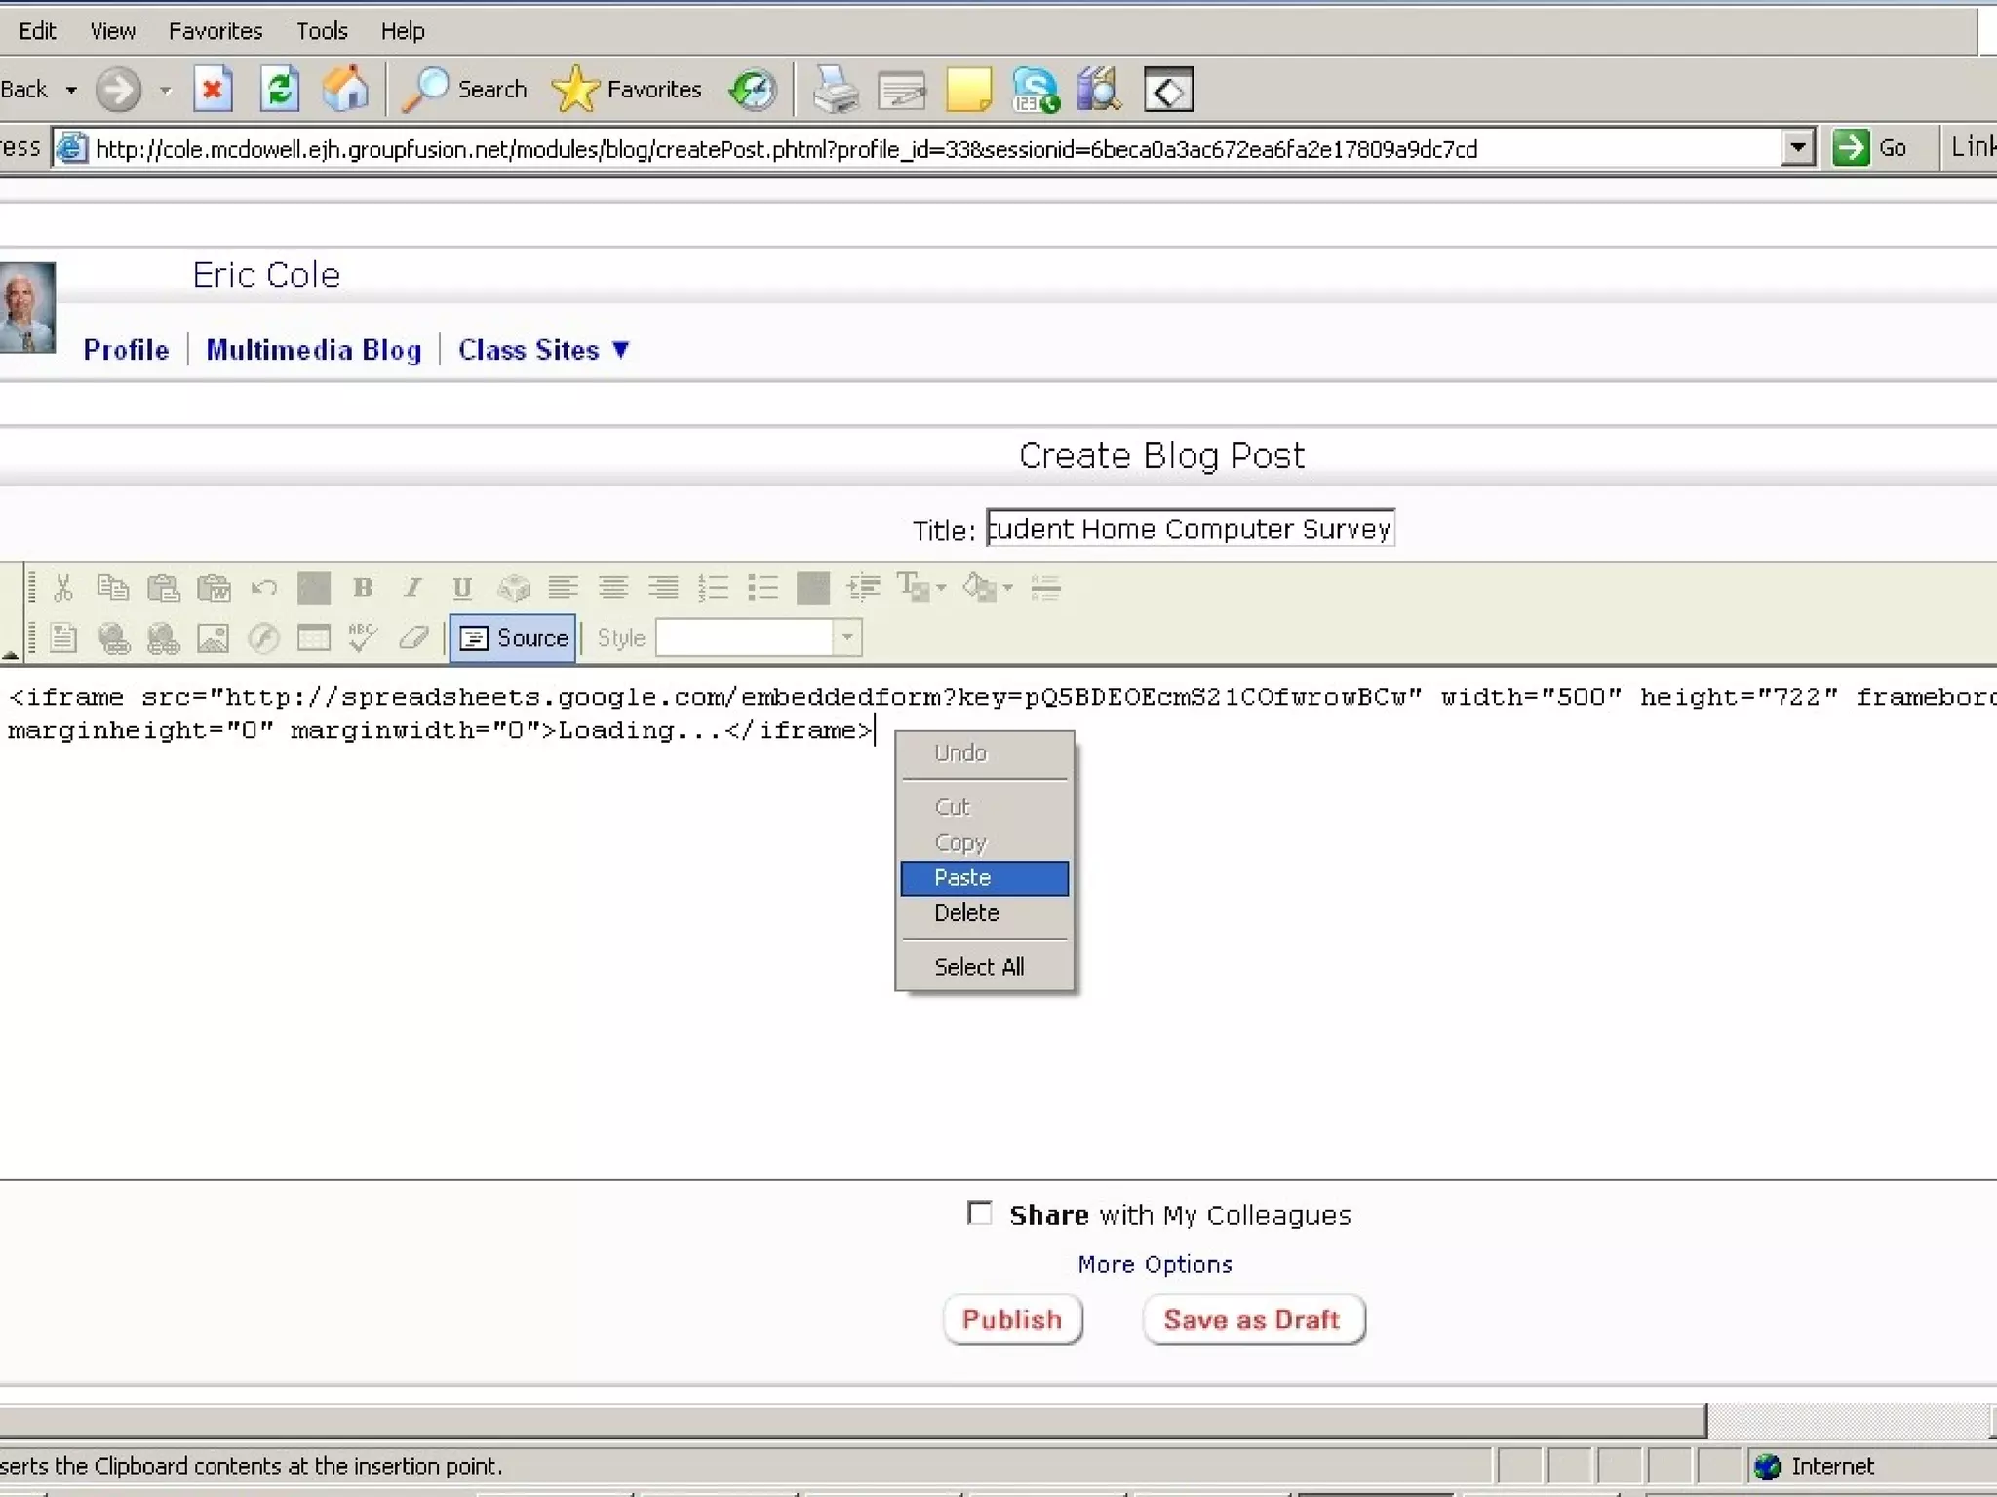Choose Select All in context menu
Image resolution: width=1997 pixels, height=1497 pixels.
979,967
